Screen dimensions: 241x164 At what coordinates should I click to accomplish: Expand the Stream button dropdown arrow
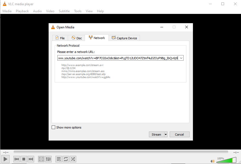pyautogui.click(x=166, y=135)
